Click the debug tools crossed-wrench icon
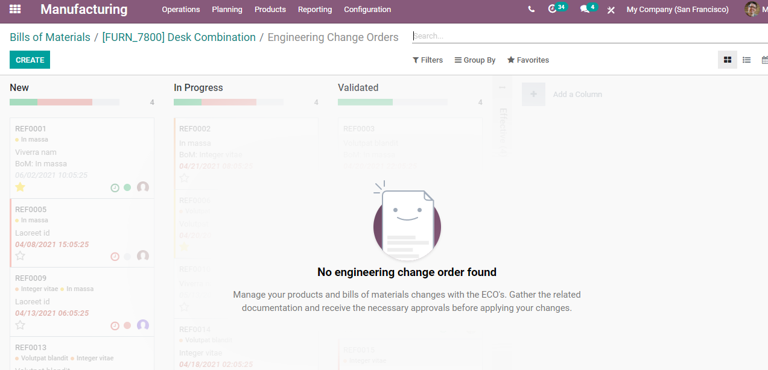 pos(611,10)
